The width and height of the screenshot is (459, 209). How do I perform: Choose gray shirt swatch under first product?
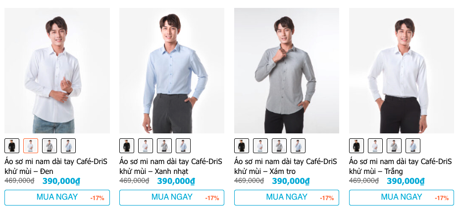[x=50, y=146]
